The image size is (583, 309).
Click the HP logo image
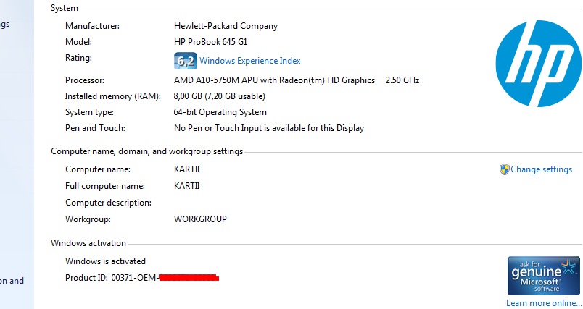coord(538,64)
